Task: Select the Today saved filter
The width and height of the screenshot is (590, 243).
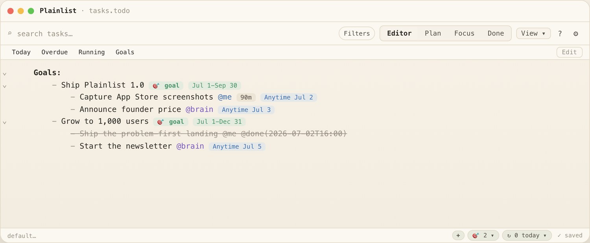Action: tap(21, 52)
